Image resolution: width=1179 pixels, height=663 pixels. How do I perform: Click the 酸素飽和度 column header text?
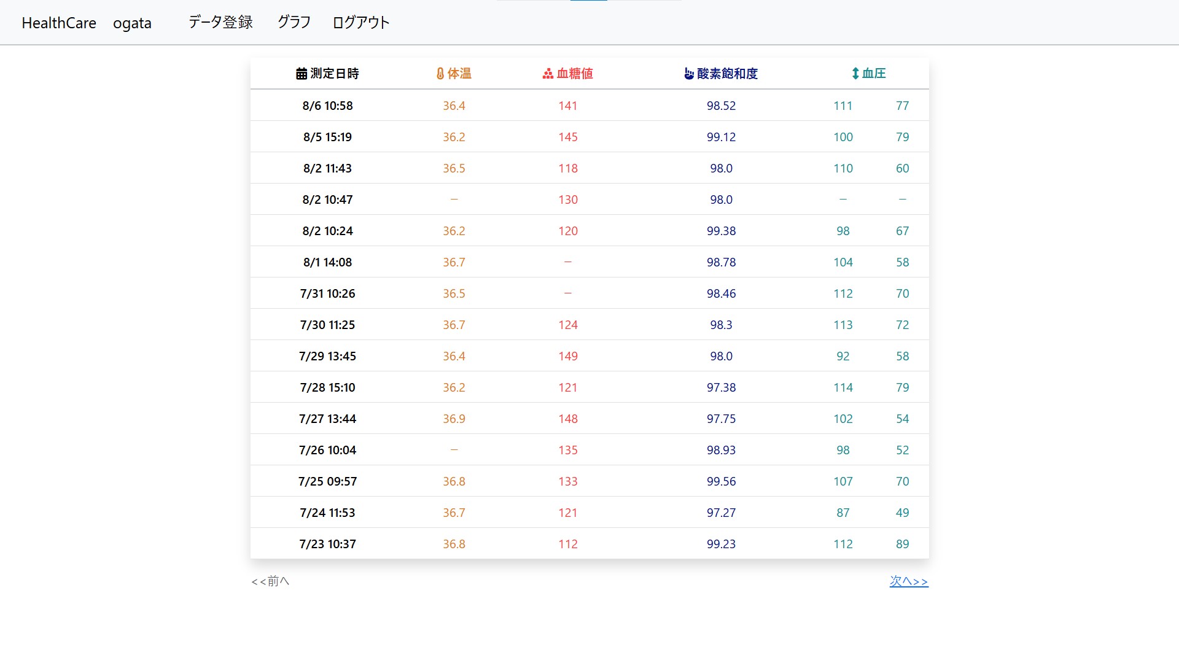(727, 74)
